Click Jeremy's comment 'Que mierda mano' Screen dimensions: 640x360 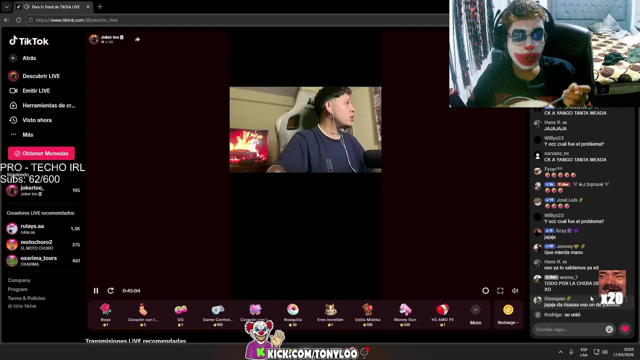[x=563, y=252]
